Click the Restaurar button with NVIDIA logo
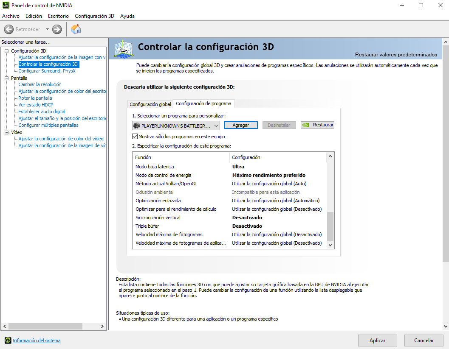449x349 pixels. [317, 125]
